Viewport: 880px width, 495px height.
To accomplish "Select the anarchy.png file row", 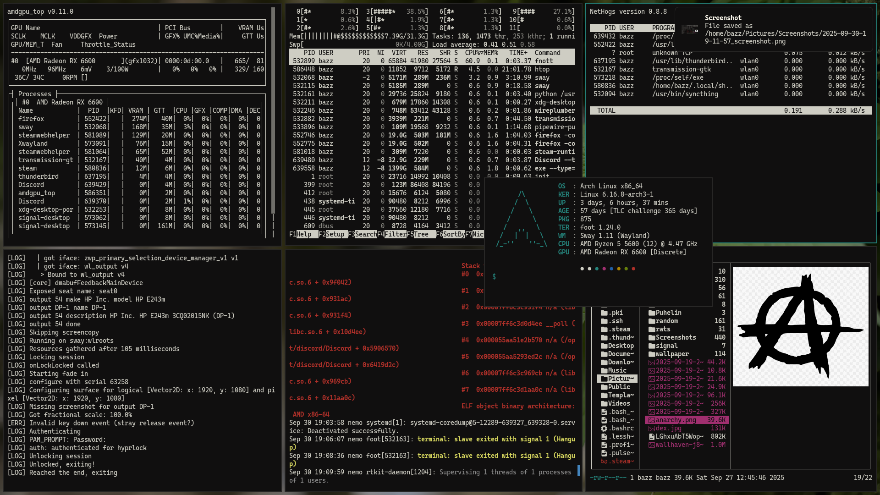I will [x=687, y=420].
